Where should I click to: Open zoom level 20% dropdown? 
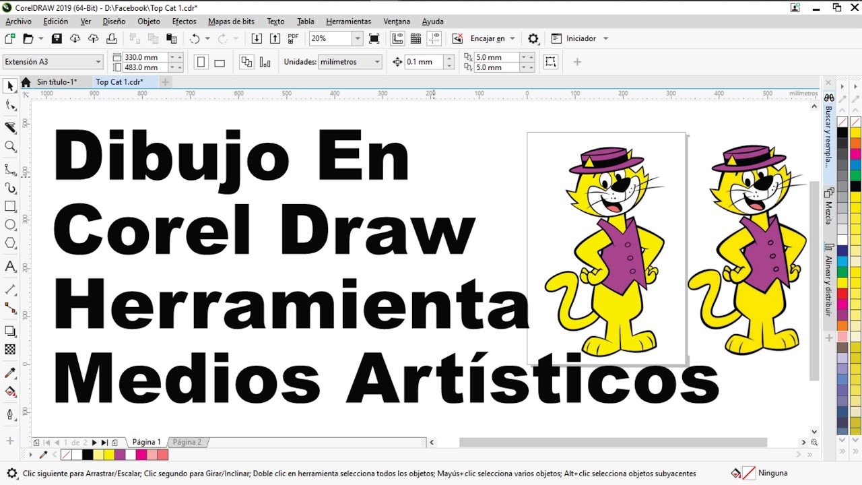358,38
